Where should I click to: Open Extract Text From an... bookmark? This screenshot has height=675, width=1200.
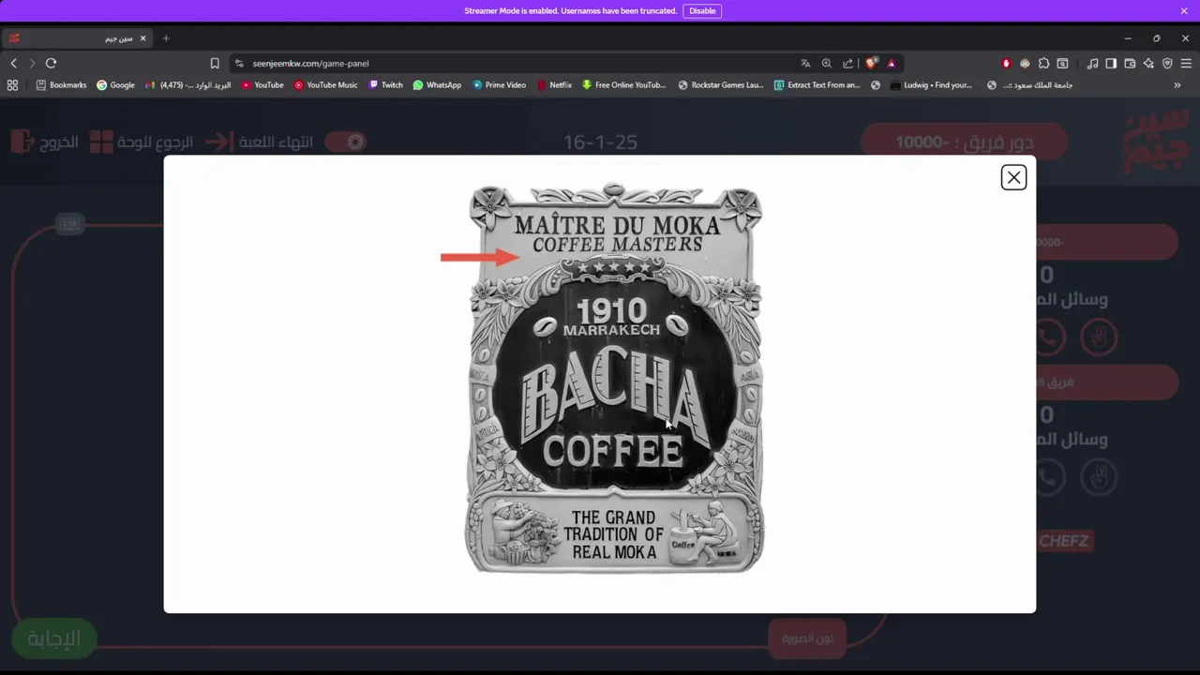point(817,84)
